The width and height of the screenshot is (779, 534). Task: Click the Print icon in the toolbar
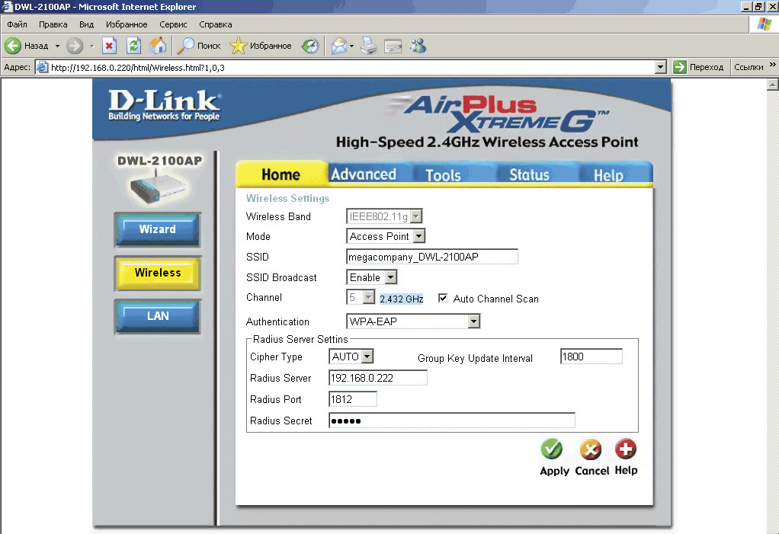tap(369, 46)
